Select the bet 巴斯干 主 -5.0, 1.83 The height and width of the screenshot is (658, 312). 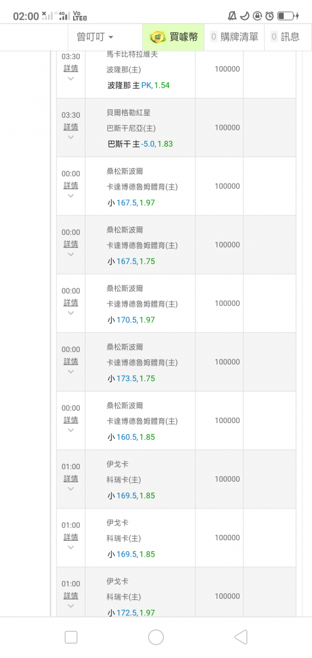point(140,144)
